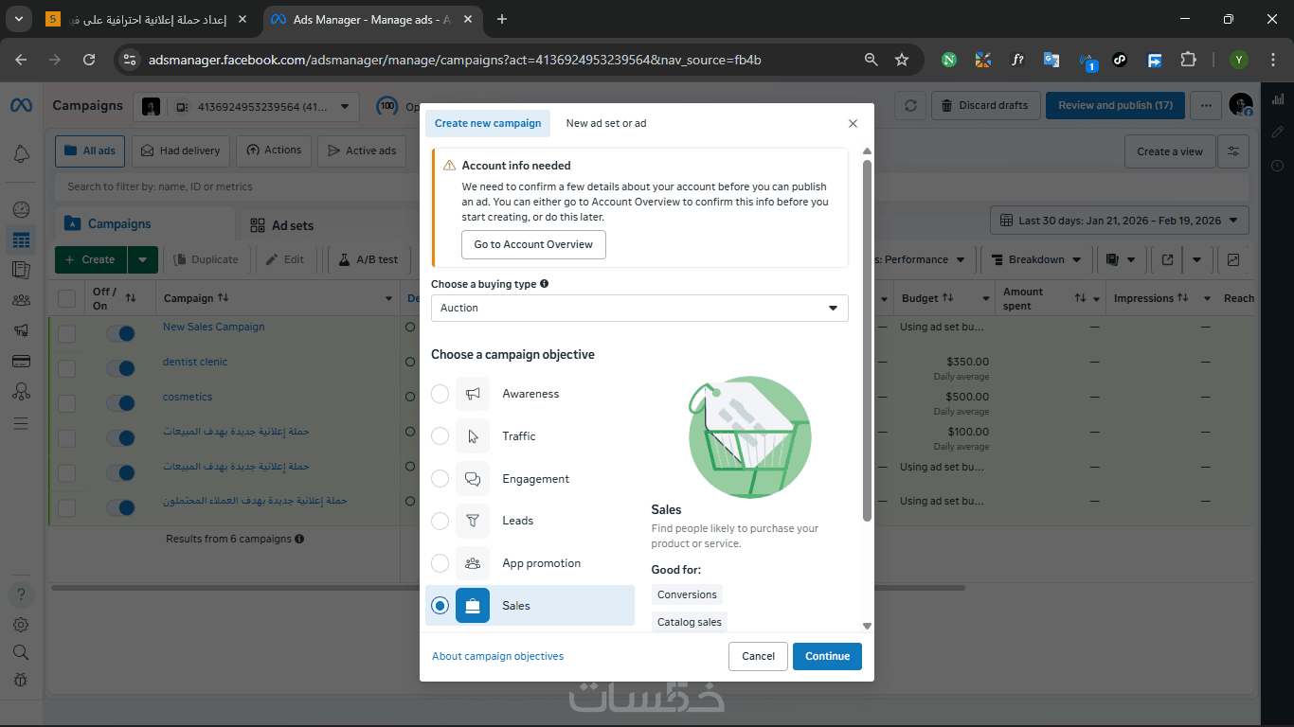
Task: Click the buying type info icon
Action: tap(545, 284)
